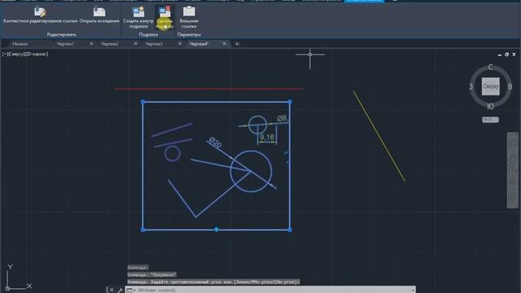Click the С north compass letter
This screenshot has width=521, height=293.
point(490,67)
